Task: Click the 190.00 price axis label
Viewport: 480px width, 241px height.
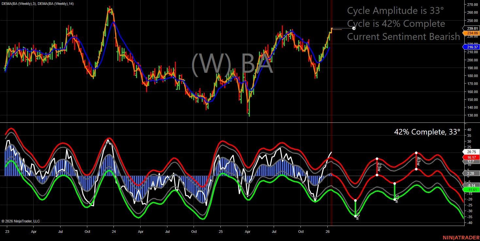Action: click(472, 68)
